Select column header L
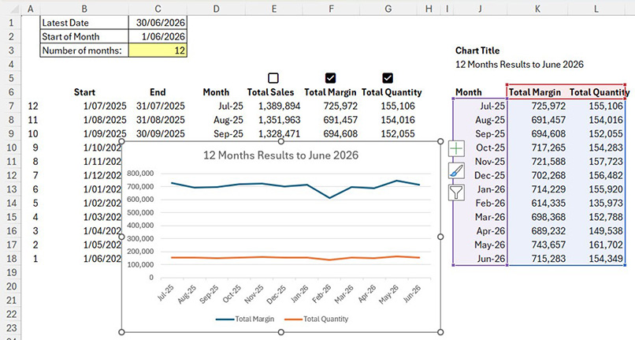This screenshot has width=635, height=340. 596,9
